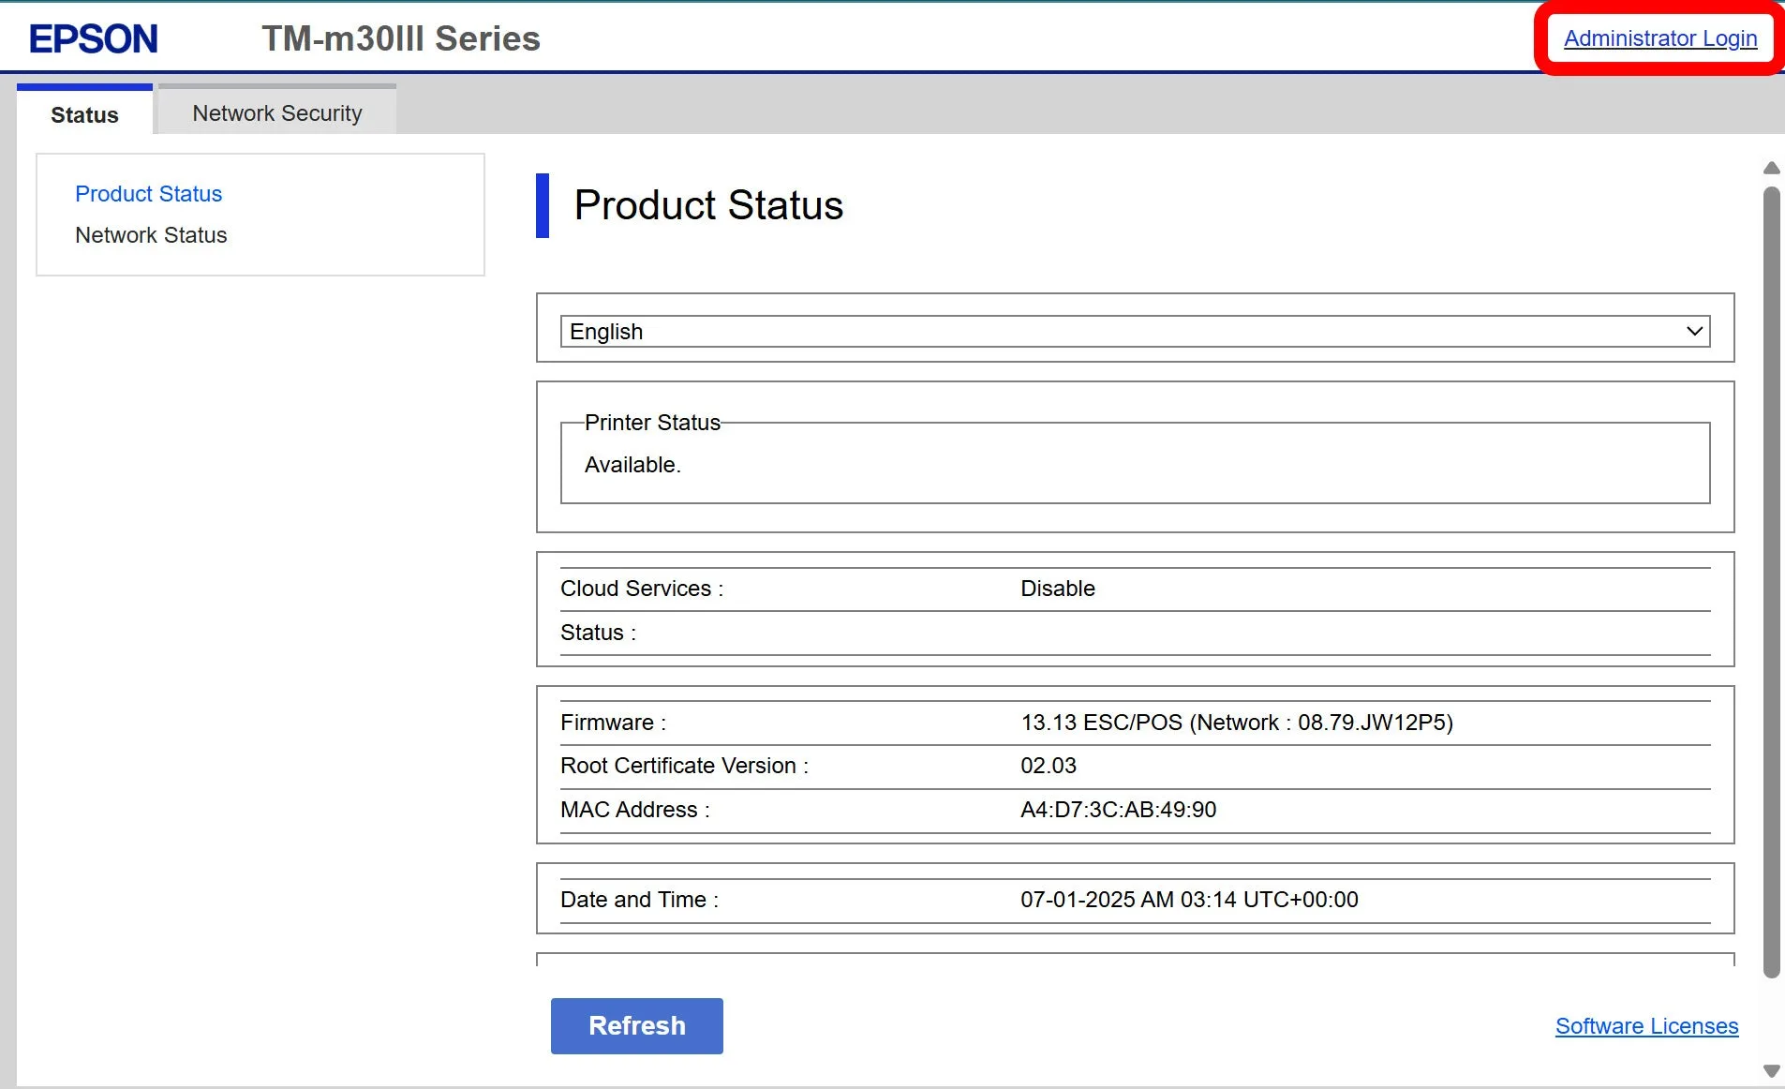Screen dimensions: 1785x1089
Task: Click the Administrator Login link
Action: coord(1659,38)
